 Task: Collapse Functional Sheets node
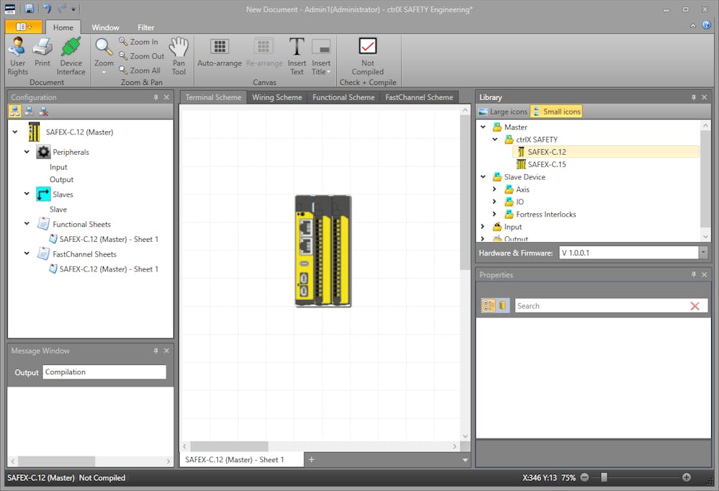[27, 223]
